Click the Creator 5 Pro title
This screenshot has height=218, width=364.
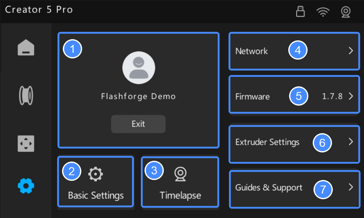pos(39,10)
